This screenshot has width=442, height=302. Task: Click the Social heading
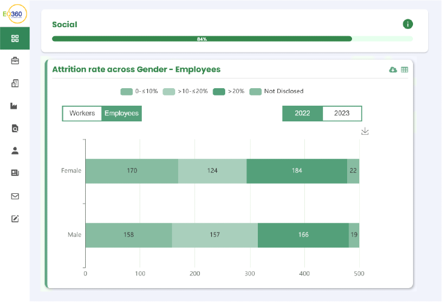coord(65,25)
